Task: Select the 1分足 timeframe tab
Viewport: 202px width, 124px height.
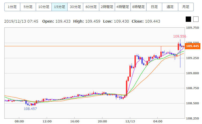Action: click(12, 7)
